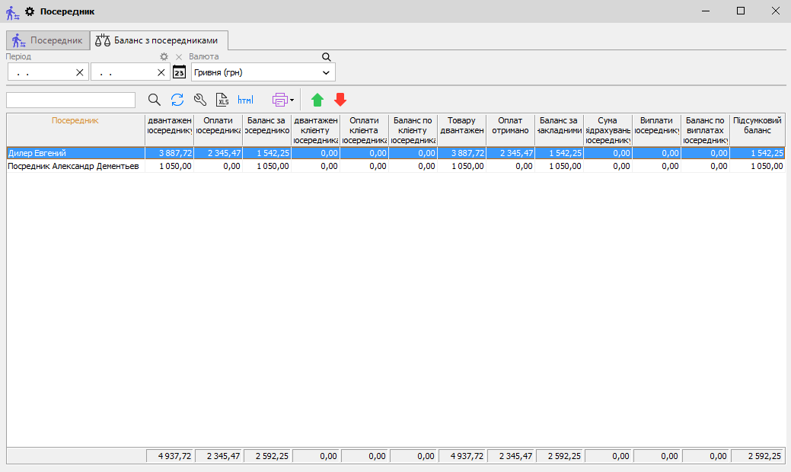Open period settings gear icon

[164, 57]
